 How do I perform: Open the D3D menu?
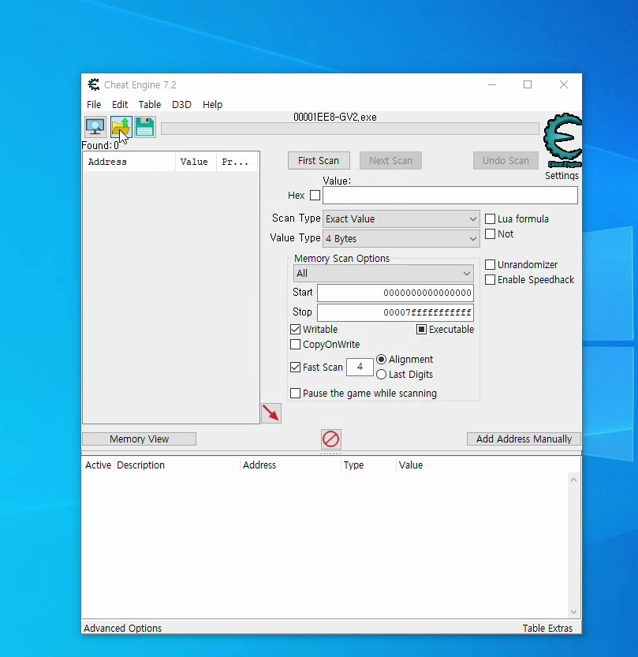(182, 104)
